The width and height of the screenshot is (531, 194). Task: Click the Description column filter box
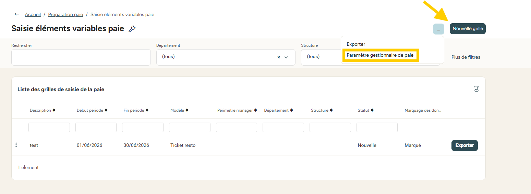[49, 127]
